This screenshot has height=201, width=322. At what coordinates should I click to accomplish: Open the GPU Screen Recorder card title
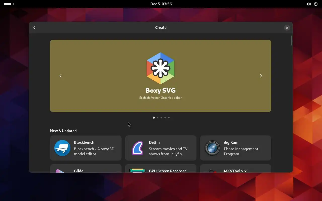pyautogui.click(x=167, y=171)
